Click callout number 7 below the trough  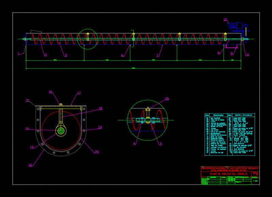157,55
